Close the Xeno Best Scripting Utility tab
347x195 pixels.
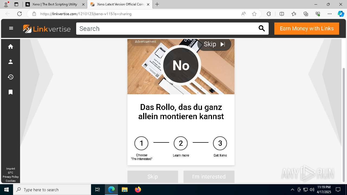(x=83, y=4)
